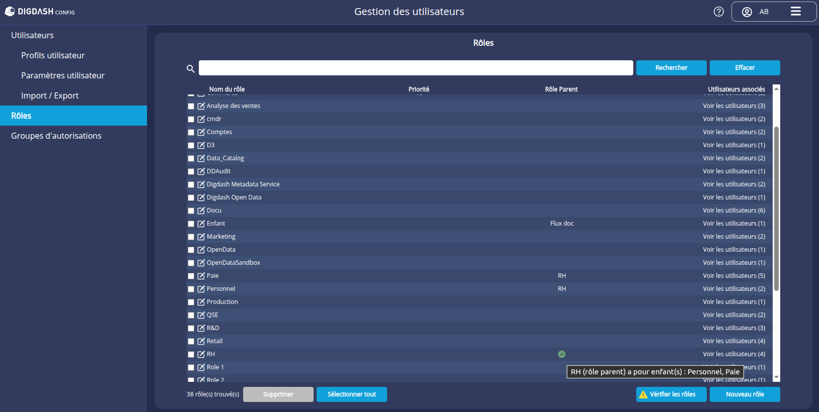Click the edit icon for Marketing role
The width and height of the screenshot is (819, 412).
(x=201, y=237)
